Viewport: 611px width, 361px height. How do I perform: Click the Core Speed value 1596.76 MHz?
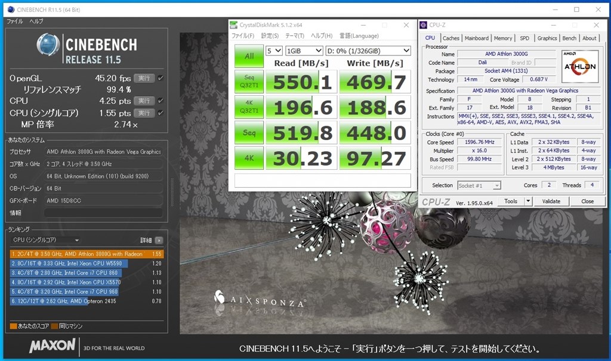[479, 142]
